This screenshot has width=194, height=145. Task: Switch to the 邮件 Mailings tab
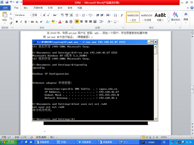(60, 8)
